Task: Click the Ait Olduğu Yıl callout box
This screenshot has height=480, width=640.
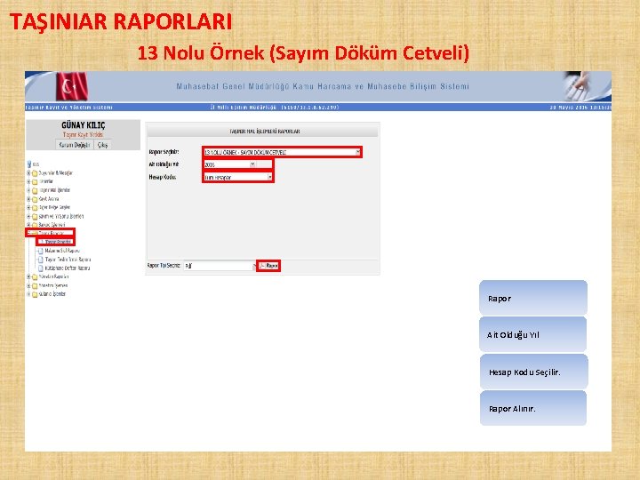Action: click(x=532, y=335)
